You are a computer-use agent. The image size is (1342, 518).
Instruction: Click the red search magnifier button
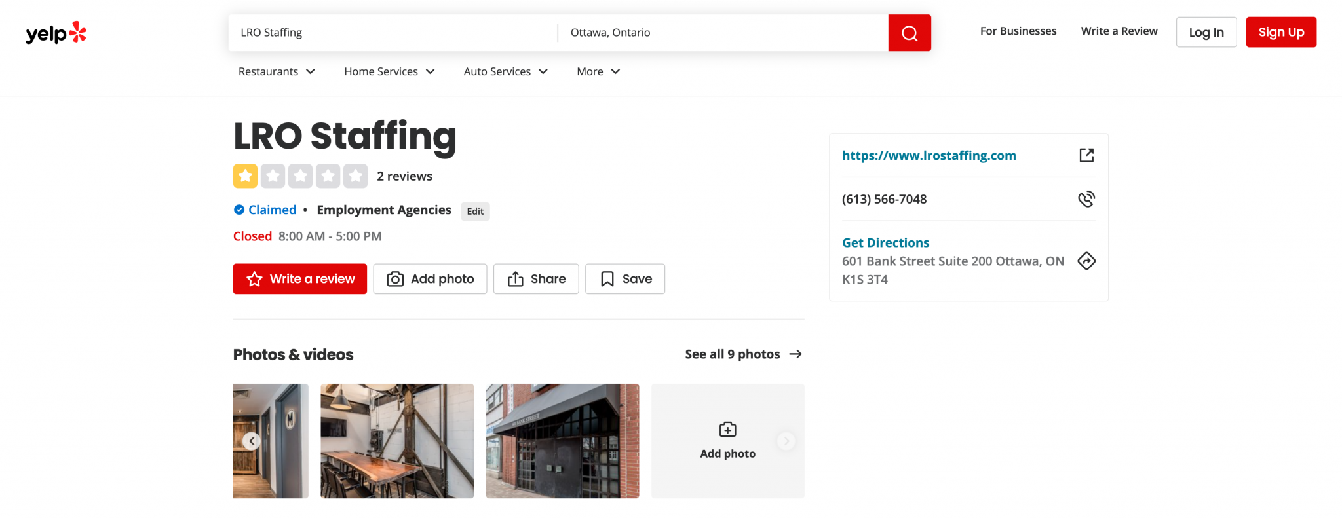click(909, 33)
